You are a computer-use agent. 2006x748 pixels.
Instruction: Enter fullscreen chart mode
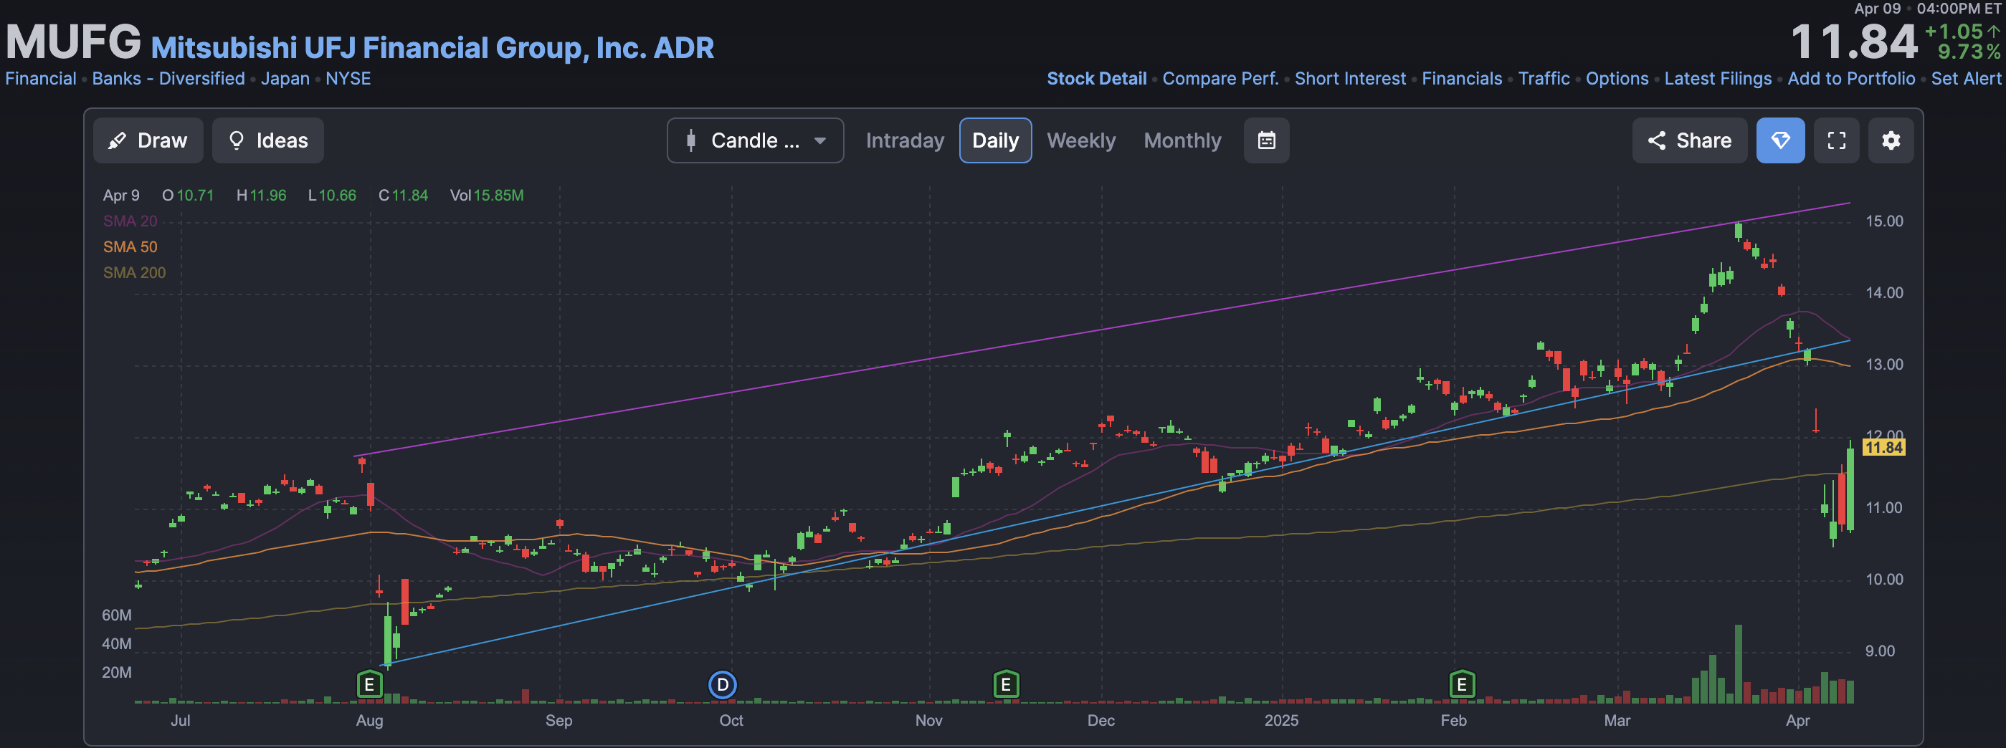click(x=1836, y=140)
